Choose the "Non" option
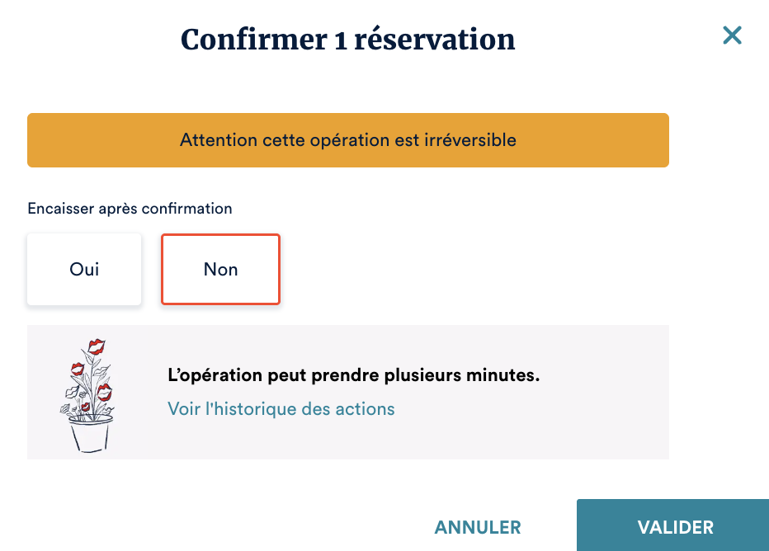 [220, 270]
